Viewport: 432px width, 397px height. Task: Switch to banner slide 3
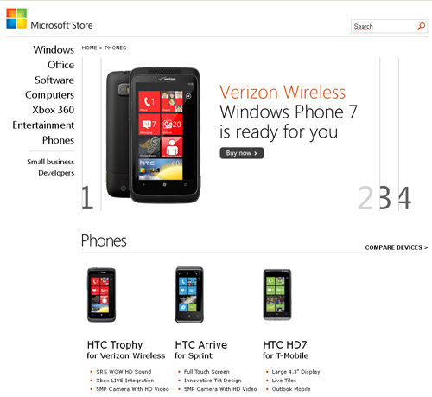[385, 198]
